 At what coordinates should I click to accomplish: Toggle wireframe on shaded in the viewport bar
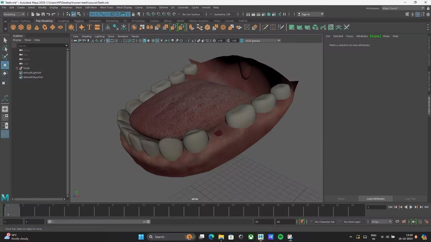(153, 41)
